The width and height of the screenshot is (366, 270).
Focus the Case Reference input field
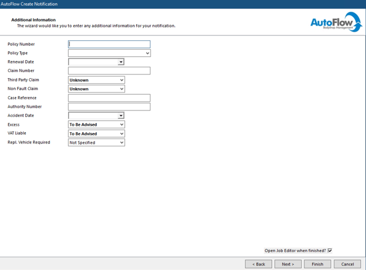coord(109,98)
